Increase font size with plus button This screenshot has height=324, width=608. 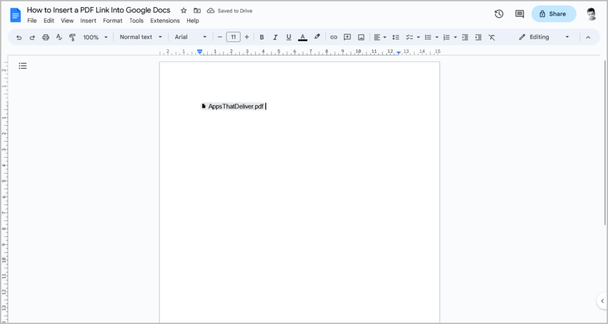(x=246, y=37)
